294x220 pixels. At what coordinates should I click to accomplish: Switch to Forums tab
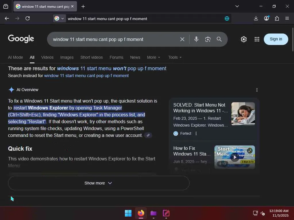(117, 57)
